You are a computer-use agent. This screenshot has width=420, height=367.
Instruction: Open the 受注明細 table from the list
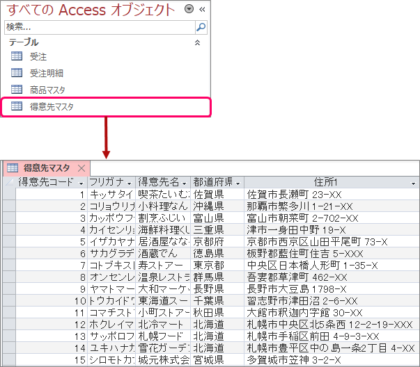tap(47, 73)
